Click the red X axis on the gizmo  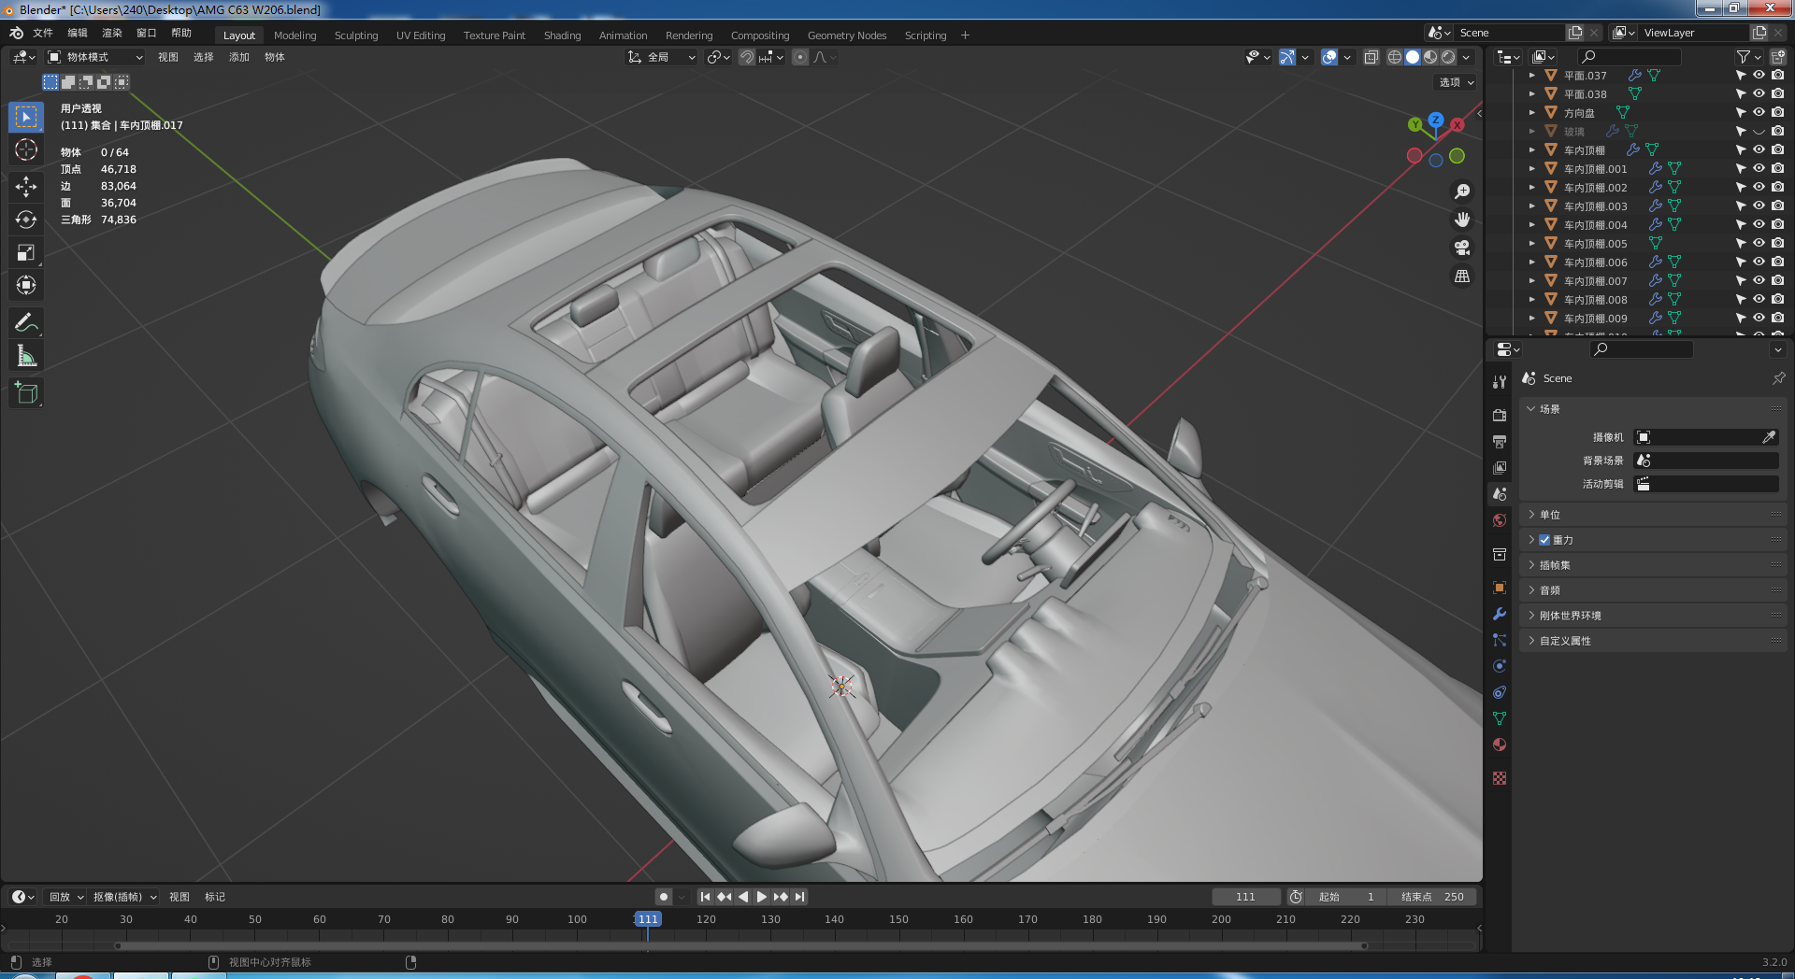pos(1458,124)
